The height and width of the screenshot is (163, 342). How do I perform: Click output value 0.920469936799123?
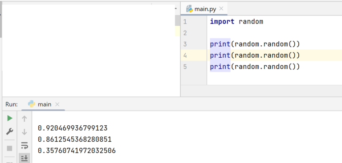tap(73, 128)
